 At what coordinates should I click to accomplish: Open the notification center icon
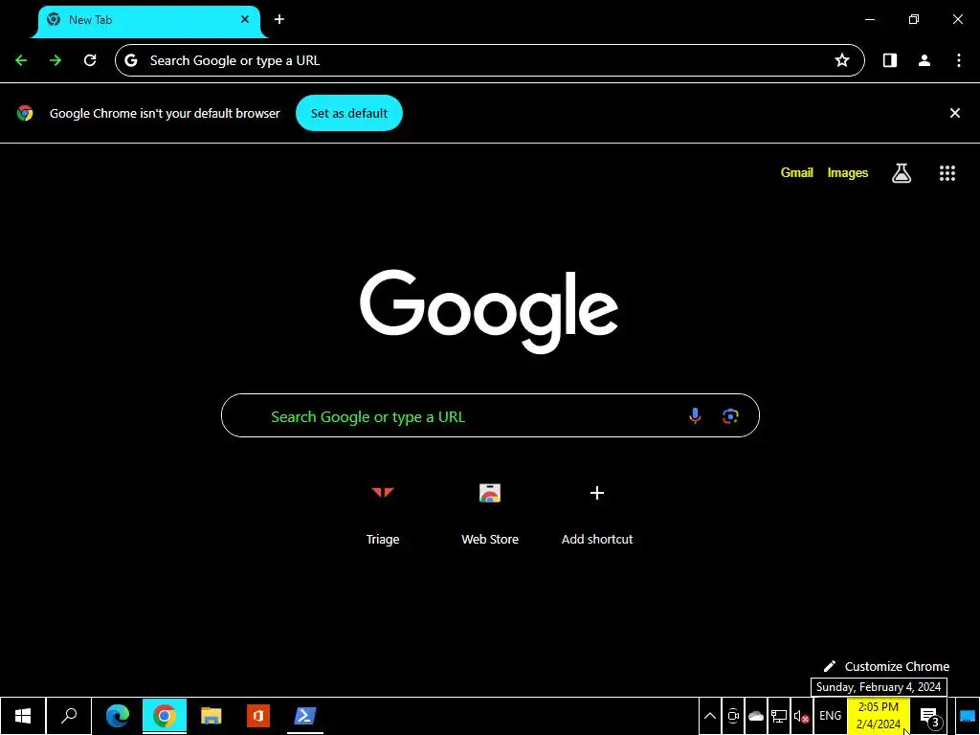930,716
